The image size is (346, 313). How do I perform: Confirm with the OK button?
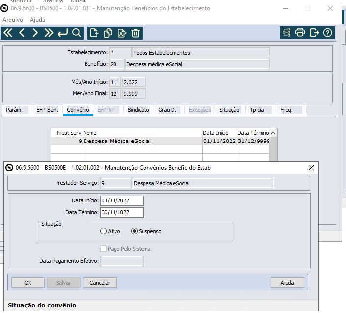(28, 283)
